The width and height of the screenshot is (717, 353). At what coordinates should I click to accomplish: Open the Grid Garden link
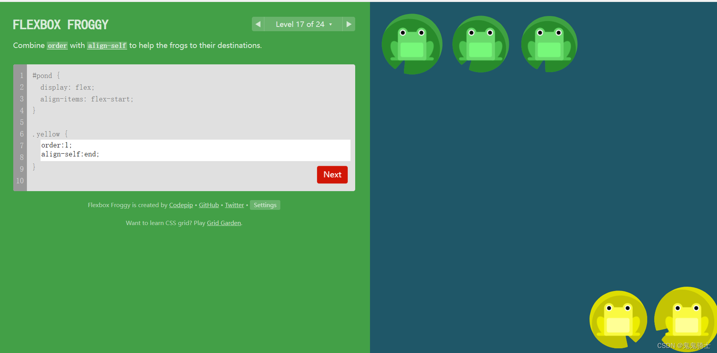tap(224, 223)
